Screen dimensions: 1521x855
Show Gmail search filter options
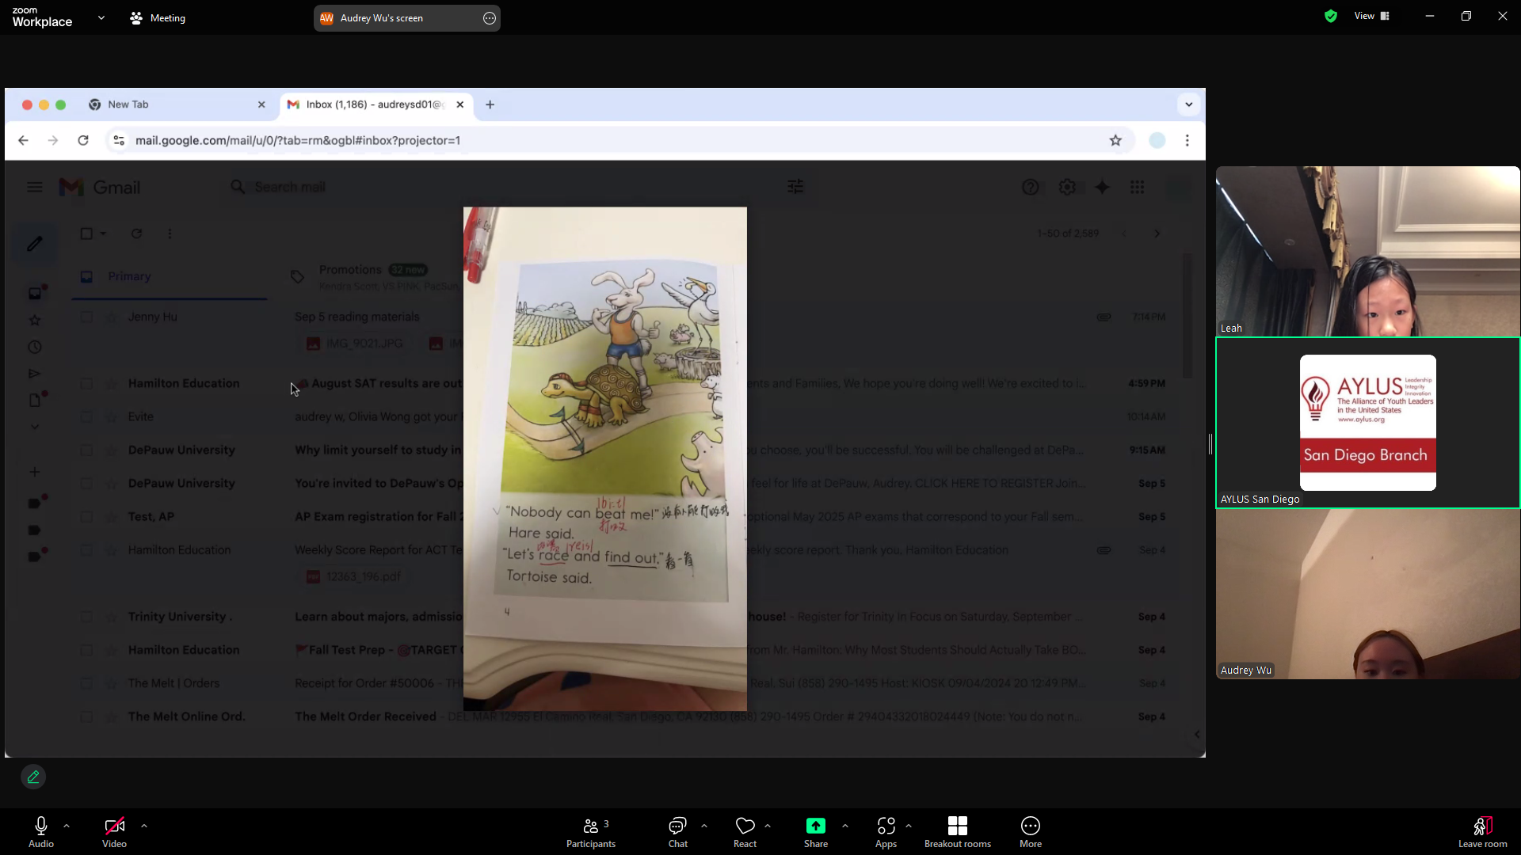[x=795, y=187]
